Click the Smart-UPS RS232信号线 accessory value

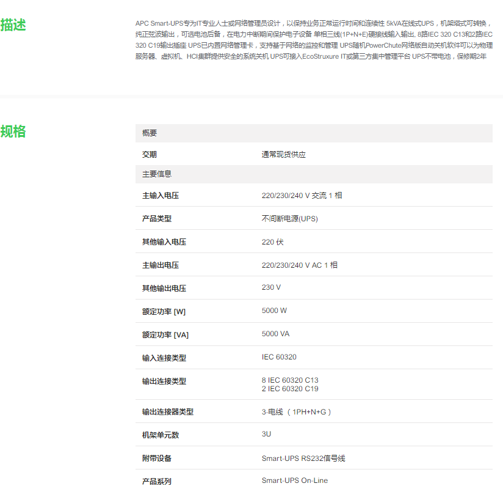303,458
